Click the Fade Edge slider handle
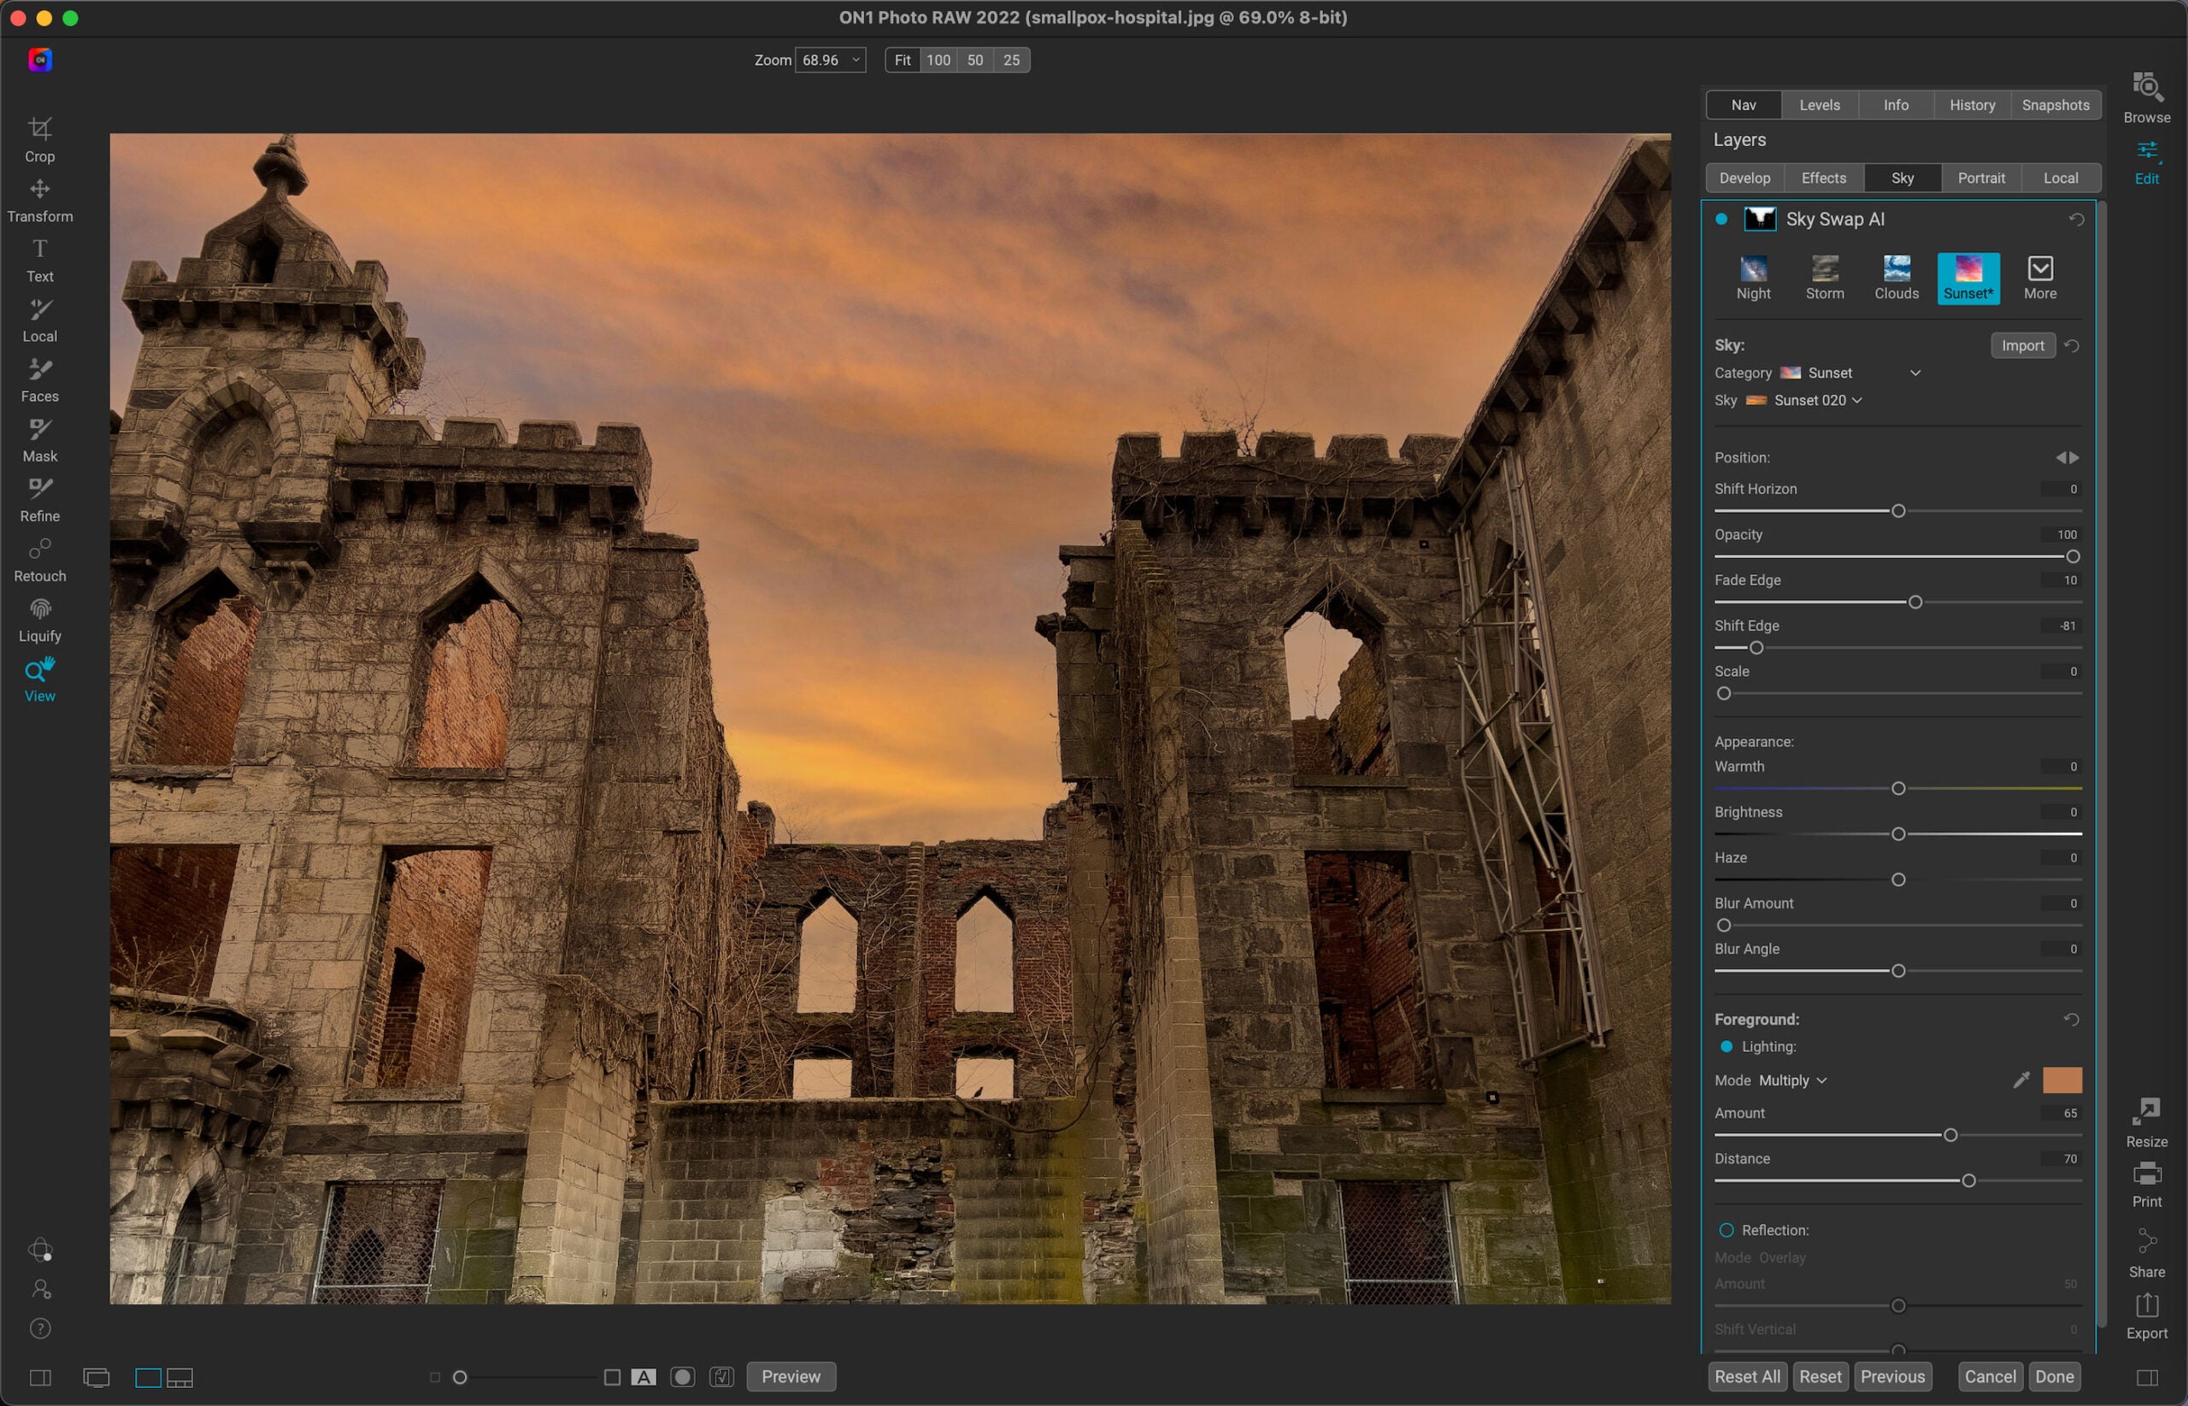This screenshot has height=1406, width=2188. [x=1914, y=602]
